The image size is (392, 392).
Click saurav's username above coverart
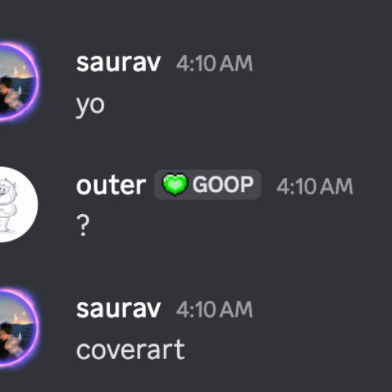click(x=118, y=309)
